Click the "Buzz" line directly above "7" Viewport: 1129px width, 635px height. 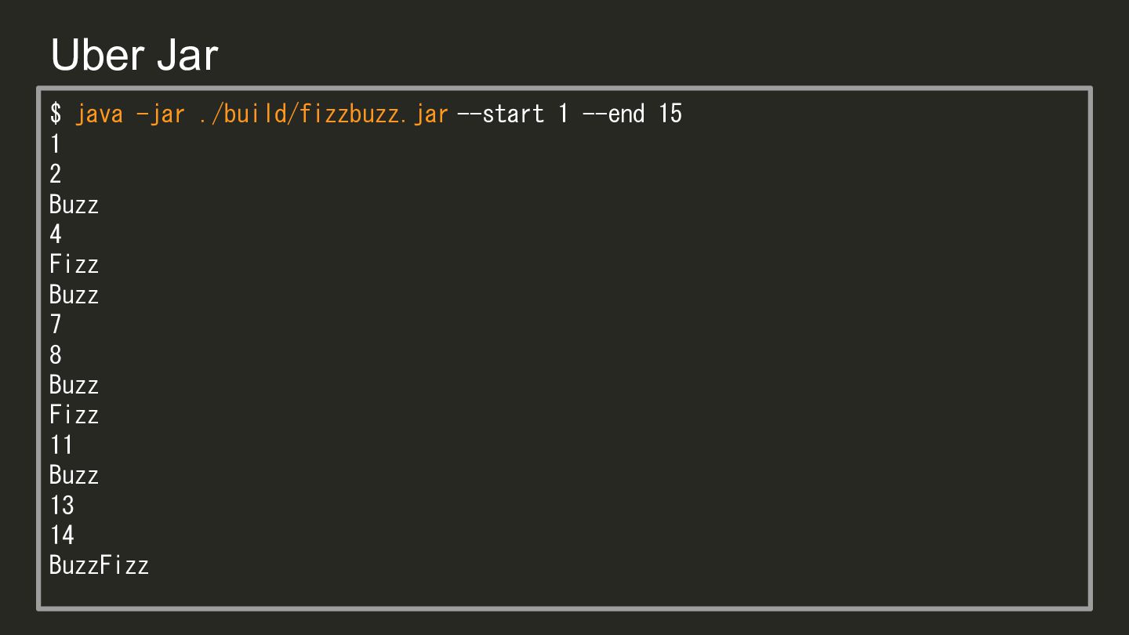click(x=74, y=295)
